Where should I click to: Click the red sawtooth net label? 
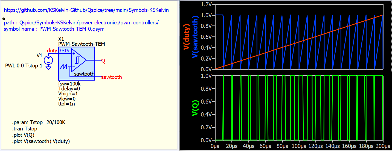click(111, 77)
